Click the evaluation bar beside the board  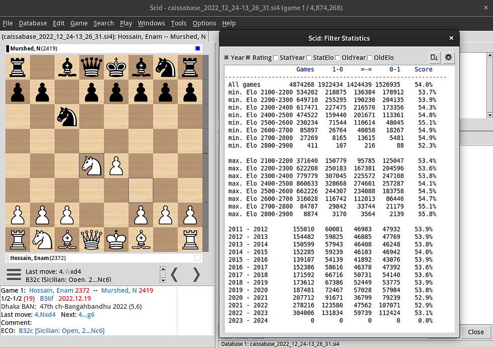tap(206, 153)
